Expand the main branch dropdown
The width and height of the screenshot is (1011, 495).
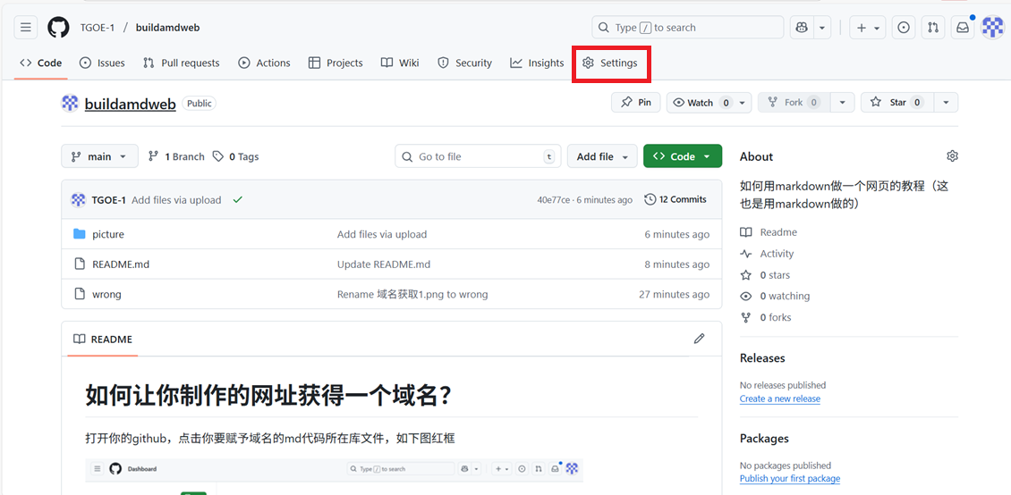click(99, 156)
